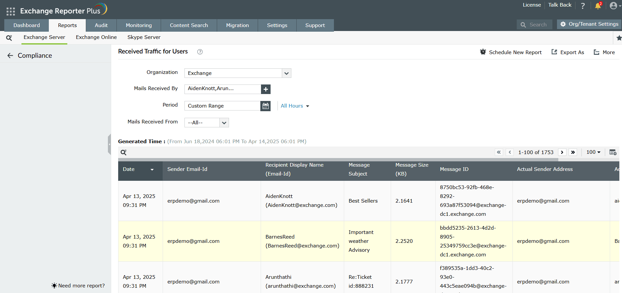Viewport: 622px width, 293px height.
Task: Go back using the Compliance arrow
Action: tap(10, 56)
